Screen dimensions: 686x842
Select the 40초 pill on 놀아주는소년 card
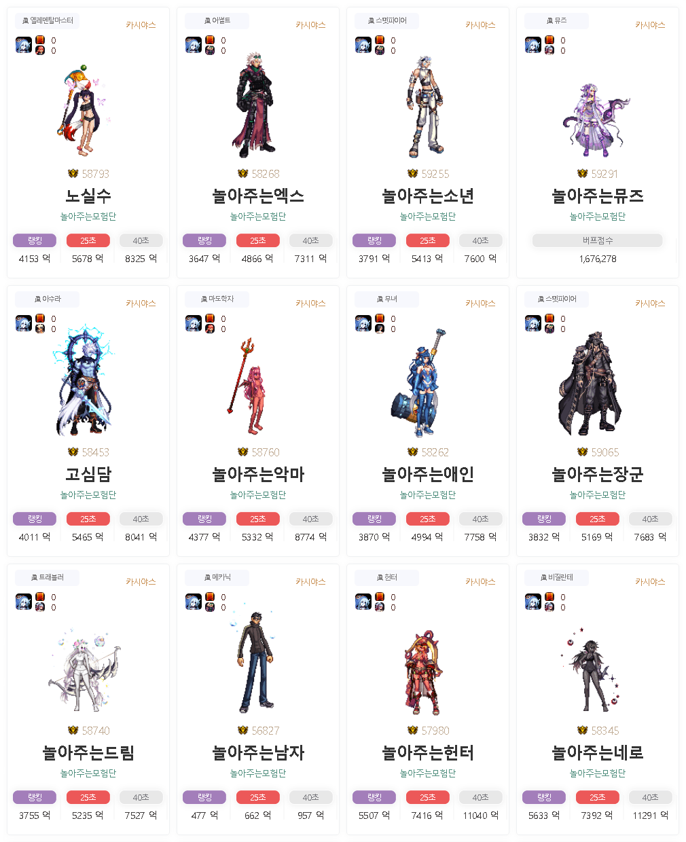coord(481,240)
